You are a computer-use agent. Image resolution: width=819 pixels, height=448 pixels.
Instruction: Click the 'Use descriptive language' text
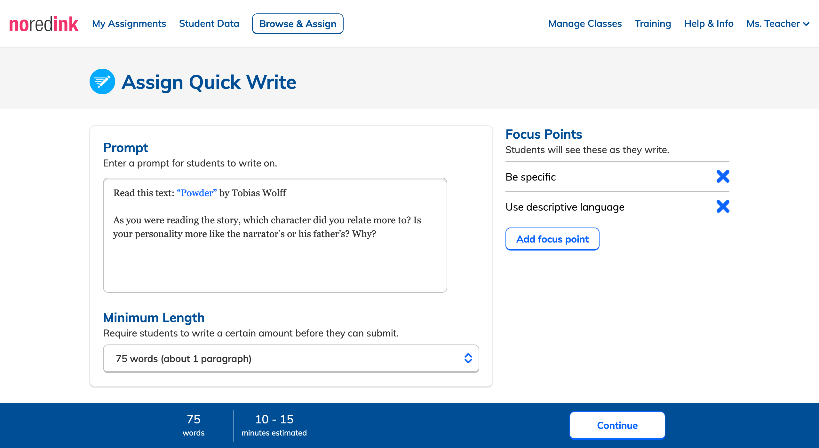565,207
